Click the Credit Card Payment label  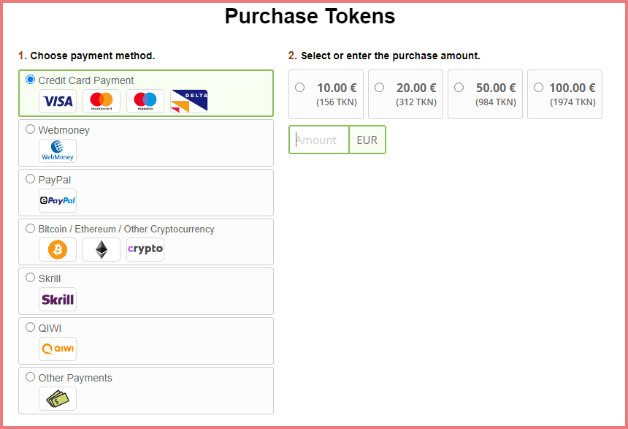tap(86, 80)
